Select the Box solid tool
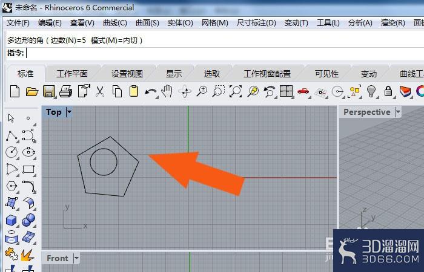Image resolution: width=424 pixels, height=272 pixels. [x=11, y=220]
